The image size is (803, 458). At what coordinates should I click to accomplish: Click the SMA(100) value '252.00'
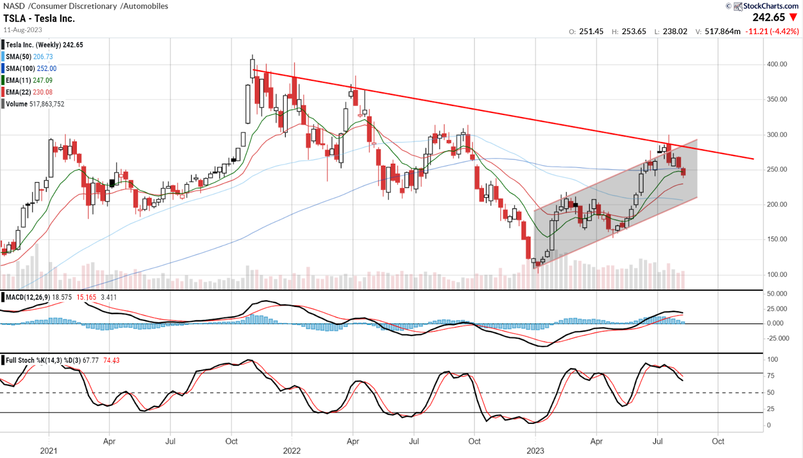click(x=47, y=68)
